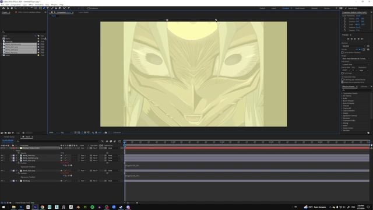Check Cache Before Playback option

click(x=343, y=52)
